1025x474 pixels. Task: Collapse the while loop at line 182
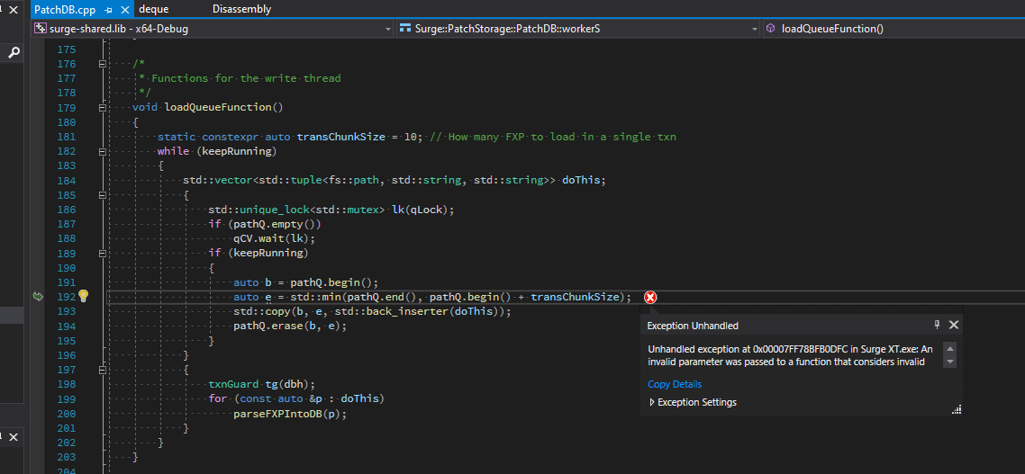(101, 151)
